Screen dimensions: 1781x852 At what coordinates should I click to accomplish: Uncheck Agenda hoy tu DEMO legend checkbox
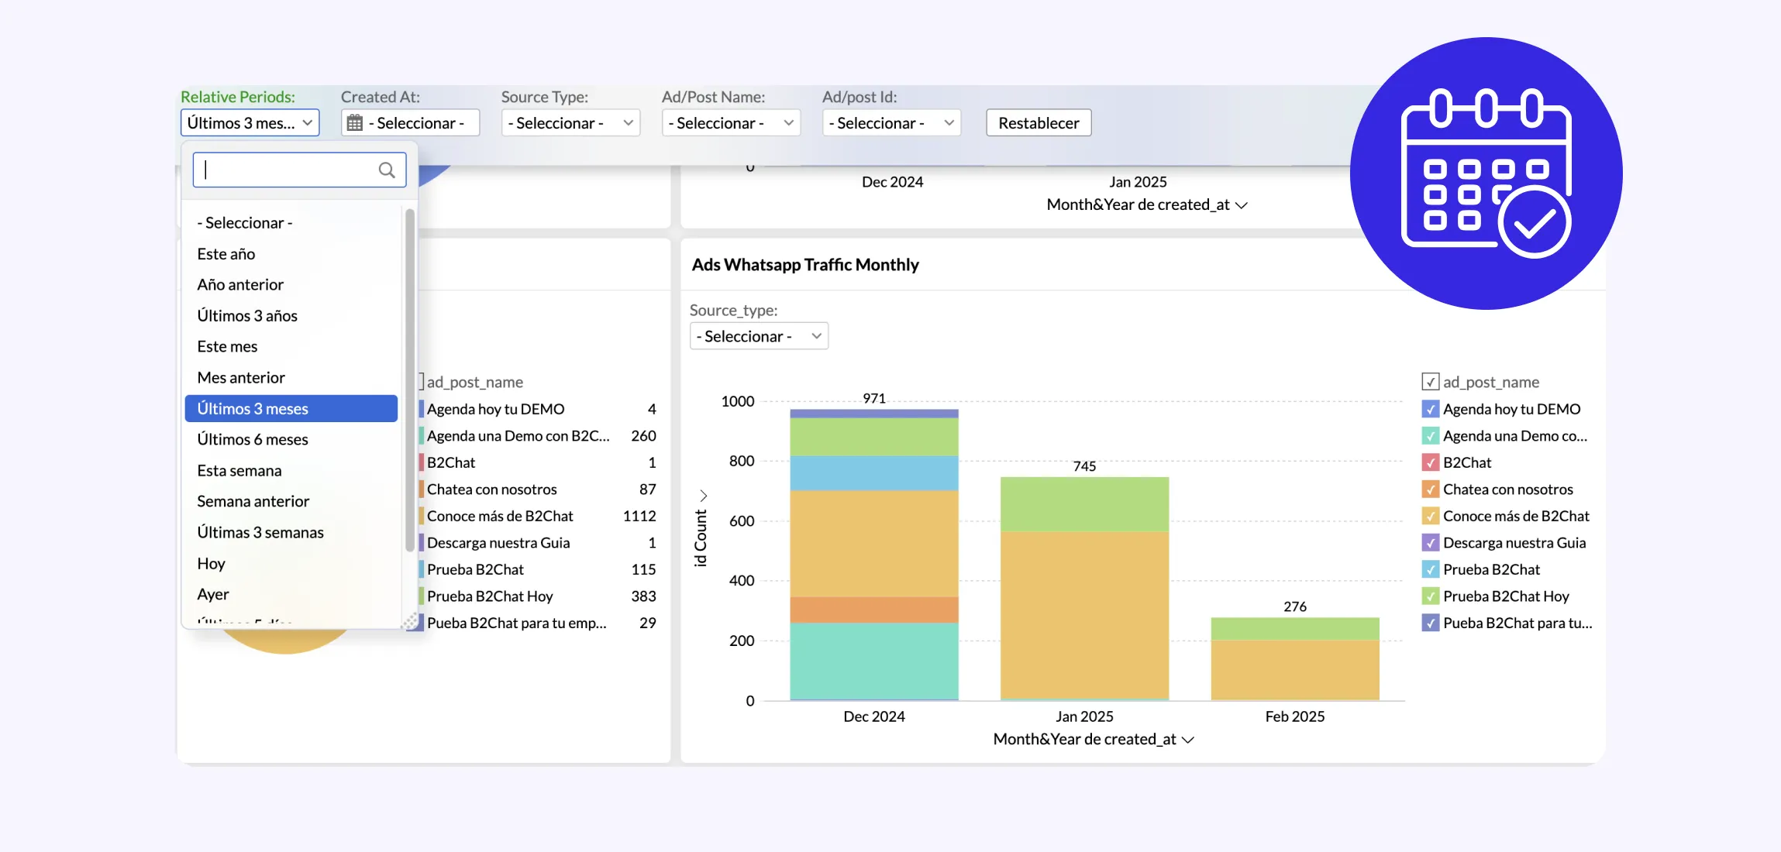pyautogui.click(x=1430, y=409)
